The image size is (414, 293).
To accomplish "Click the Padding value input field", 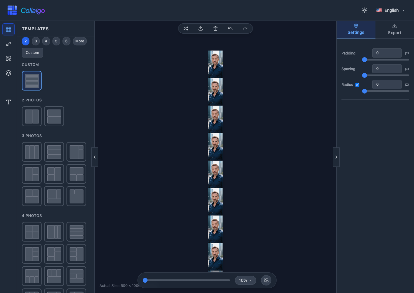I will tap(387, 53).
